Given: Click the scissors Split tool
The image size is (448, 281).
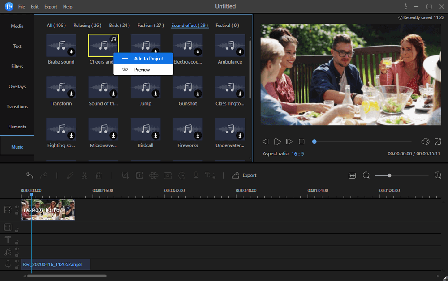Looking at the screenshot, I should click(84, 175).
